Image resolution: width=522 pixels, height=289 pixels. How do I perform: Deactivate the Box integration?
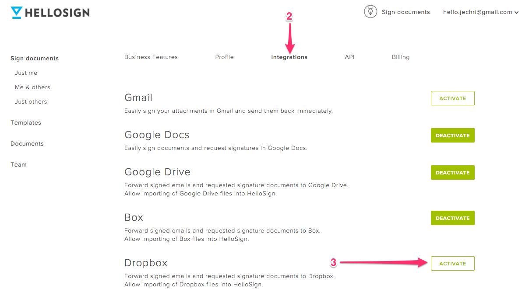(x=452, y=218)
